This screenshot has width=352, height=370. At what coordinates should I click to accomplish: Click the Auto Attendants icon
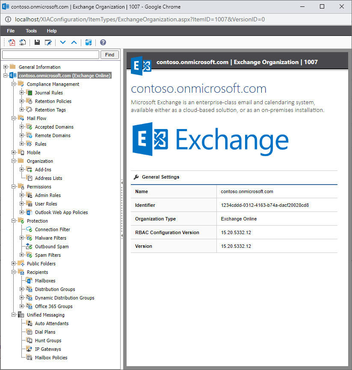(x=29, y=323)
